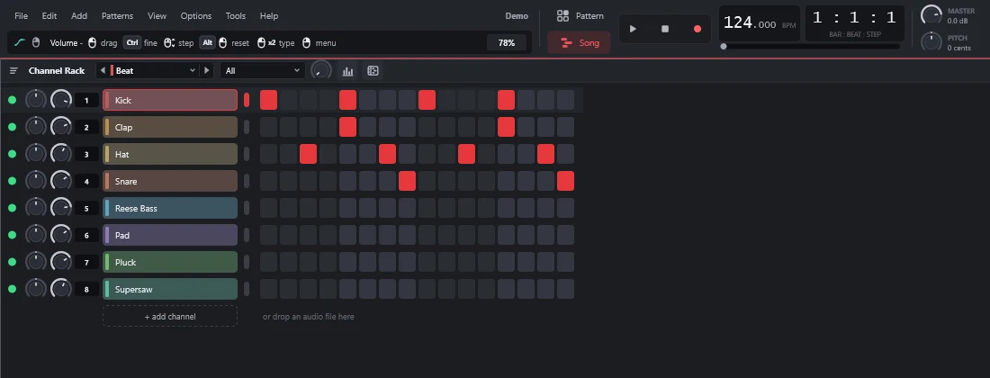Click the red Record button
Image resolution: width=990 pixels, height=378 pixels.
(x=697, y=29)
